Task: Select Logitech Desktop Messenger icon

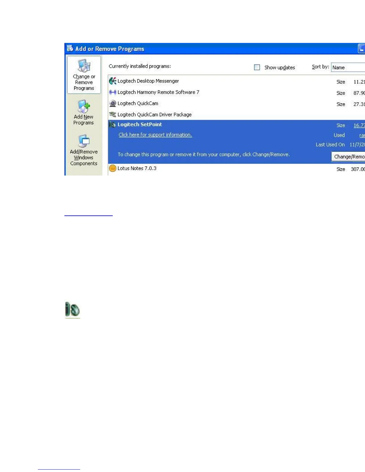Action: coord(112,81)
